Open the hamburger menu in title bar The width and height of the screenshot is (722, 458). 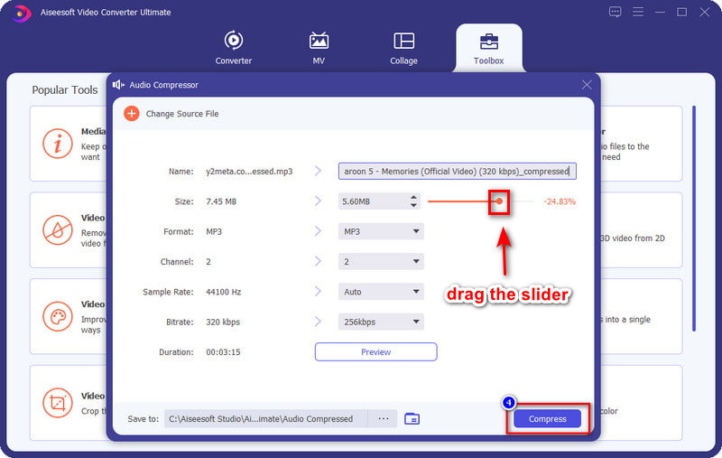pyautogui.click(x=639, y=12)
